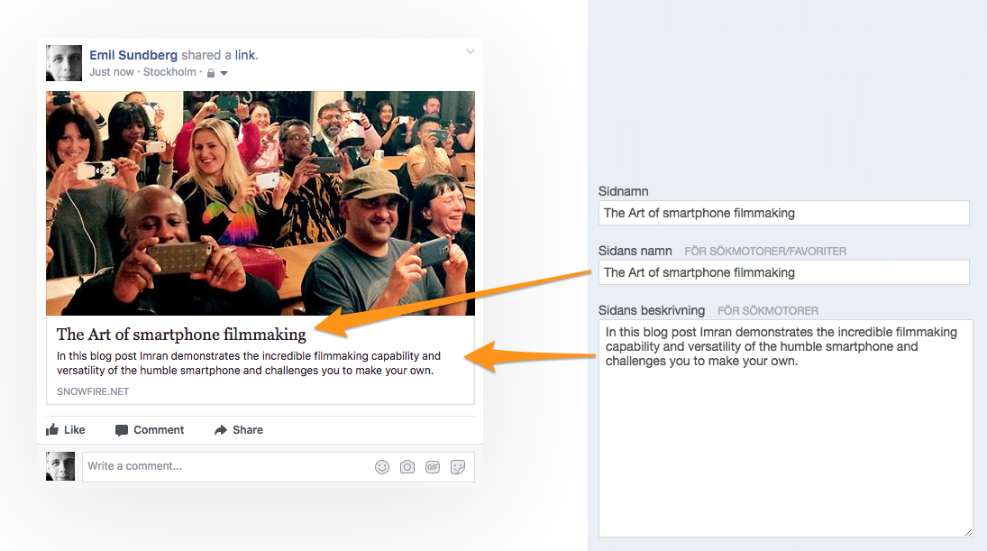Click the Sidans beskrivning text area

tap(786, 428)
